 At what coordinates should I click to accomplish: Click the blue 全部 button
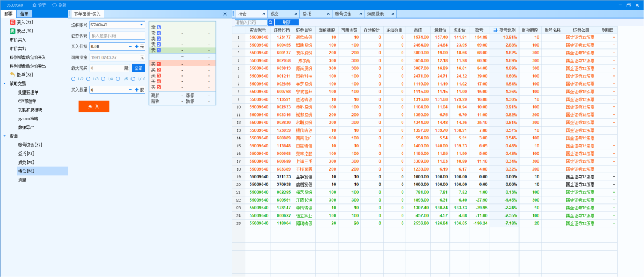[x=138, y=68]
